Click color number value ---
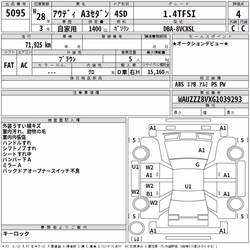The image size is (250, 250). [x=52, y=72]
